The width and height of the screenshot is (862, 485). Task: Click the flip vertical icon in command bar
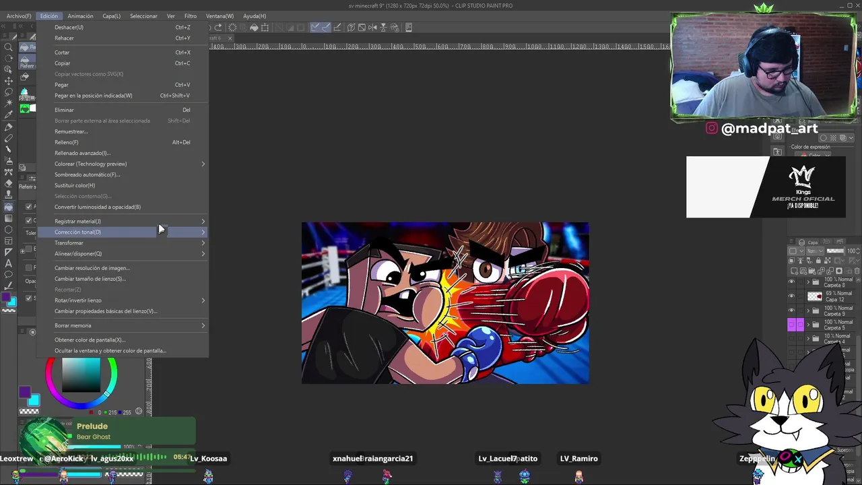[x=384, y=28]
